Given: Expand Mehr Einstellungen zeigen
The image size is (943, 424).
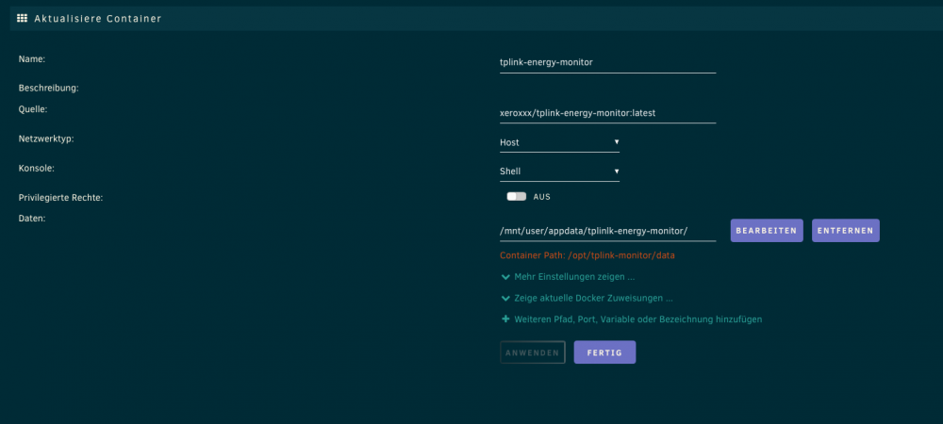Looking at the screenshot, I should [x=569, y=277].
